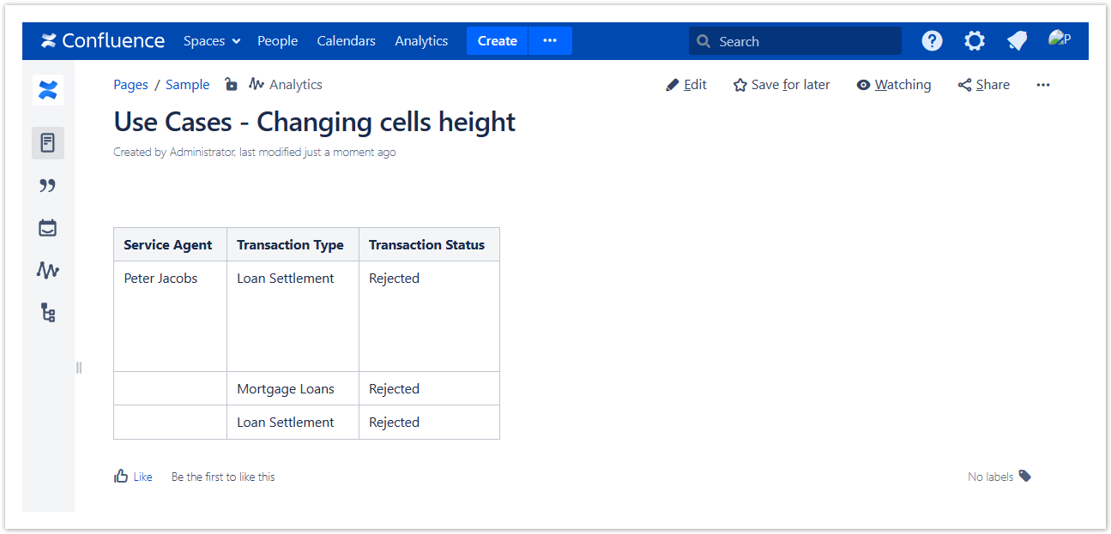Open the ellipsis menu beside Create
The image size is (1111, 534).
[550, 40]
